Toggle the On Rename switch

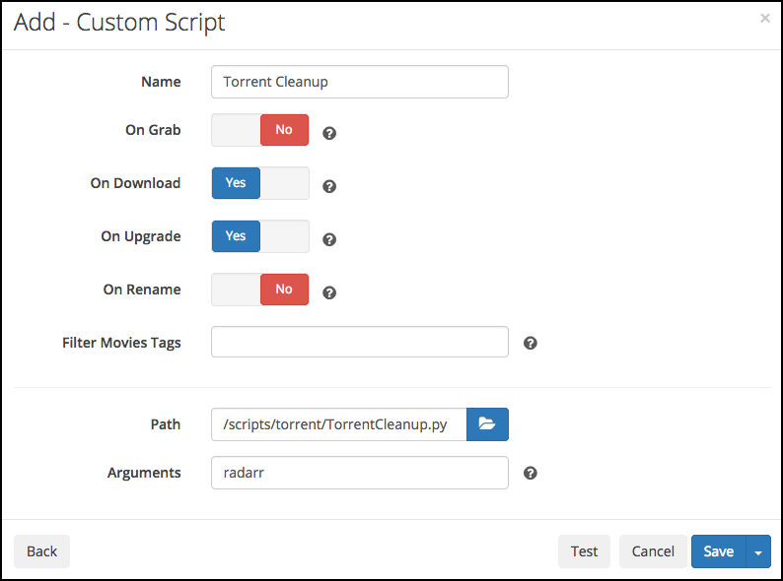(260, 290)
